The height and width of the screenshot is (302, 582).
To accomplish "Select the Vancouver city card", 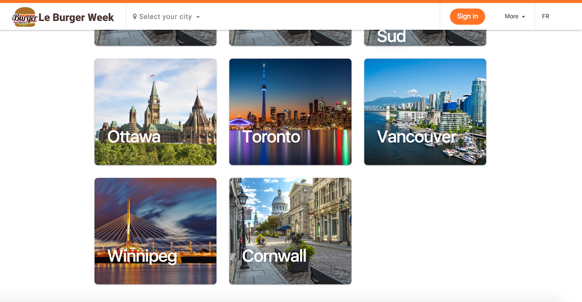I will (425, 112).
